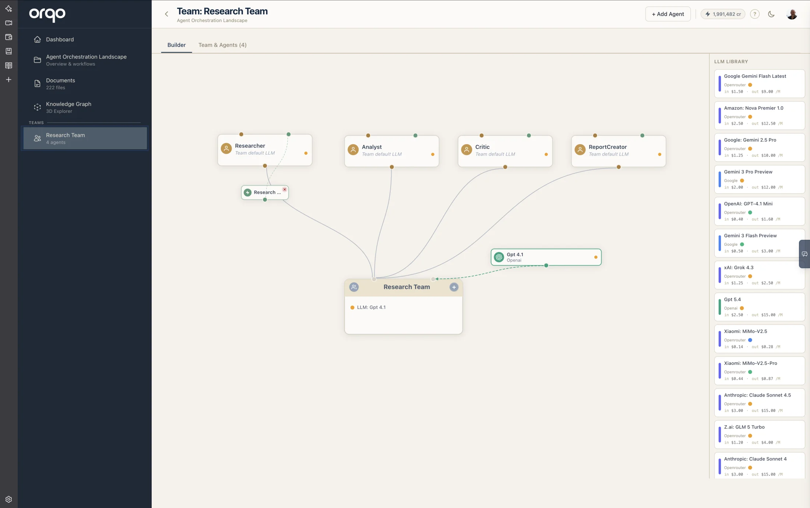Click the LLM: Gpt 4.1 row in the Research Team node
The image size is (810, 508).
(x=368, y=308)
